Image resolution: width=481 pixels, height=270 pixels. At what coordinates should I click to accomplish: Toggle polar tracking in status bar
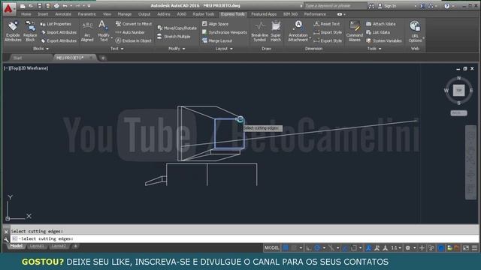click(317, 248)
